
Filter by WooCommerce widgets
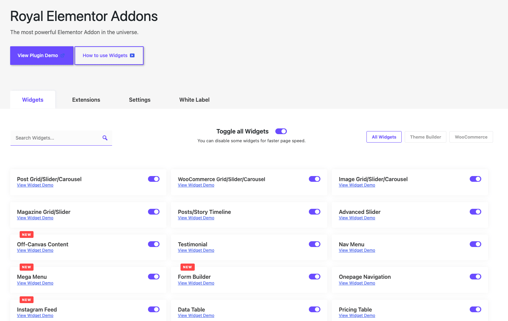[x=471, y=137]
